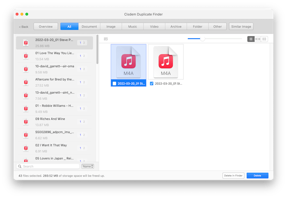Click file icon for Aftercare for Bred
The image size is (287, 198).
25,82
